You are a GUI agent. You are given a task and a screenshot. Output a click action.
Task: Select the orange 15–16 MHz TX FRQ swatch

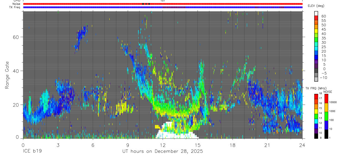(316, 107)
